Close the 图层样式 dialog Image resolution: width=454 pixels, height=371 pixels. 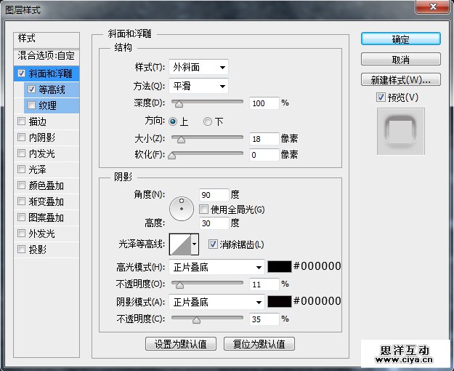tap(433, 7)
